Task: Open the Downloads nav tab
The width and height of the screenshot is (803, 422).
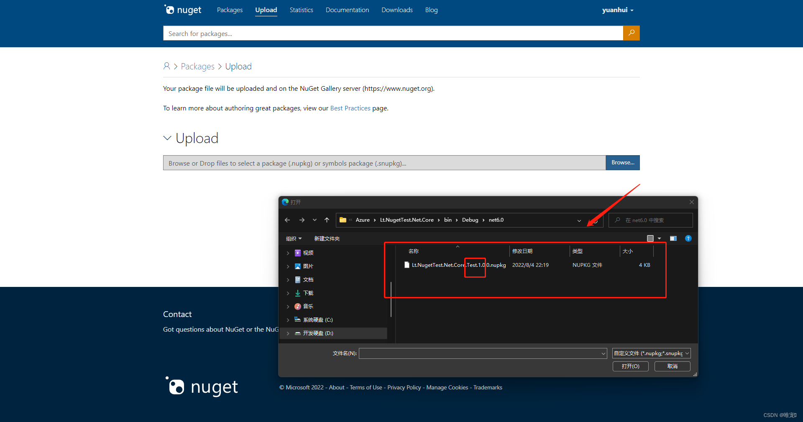Action: pyautogui.click(x=397, y=10)
